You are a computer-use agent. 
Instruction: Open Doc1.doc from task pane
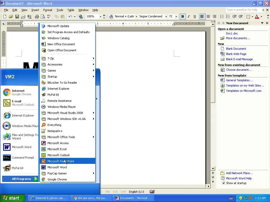coord(232,33)
